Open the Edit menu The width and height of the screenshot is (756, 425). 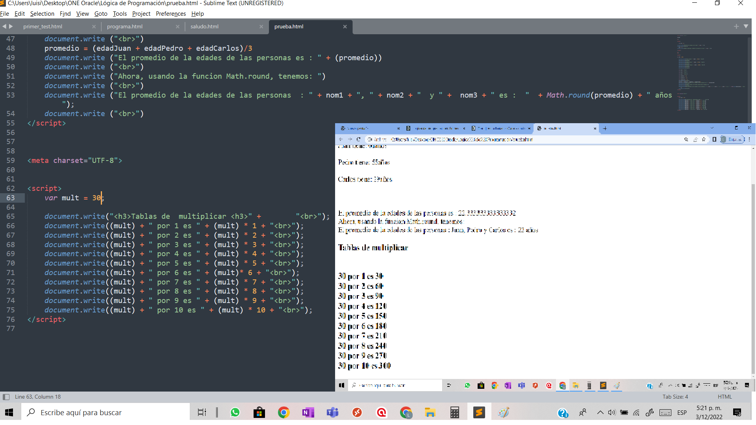click(x=19, y=14)
